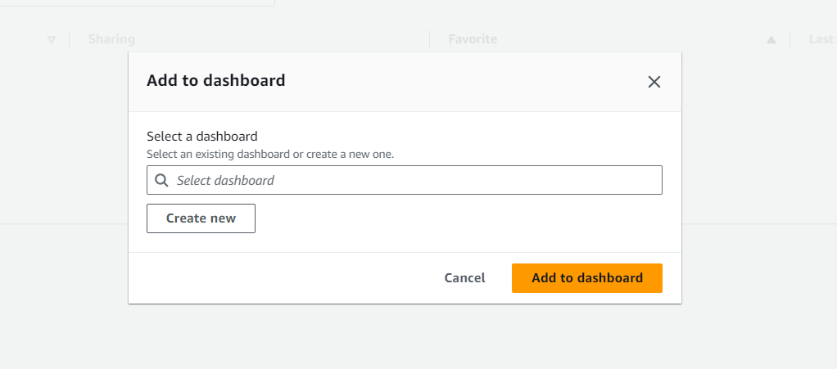Click the divider between Sharing and Favorite columns
837x369 pixels.
(430, 39)
